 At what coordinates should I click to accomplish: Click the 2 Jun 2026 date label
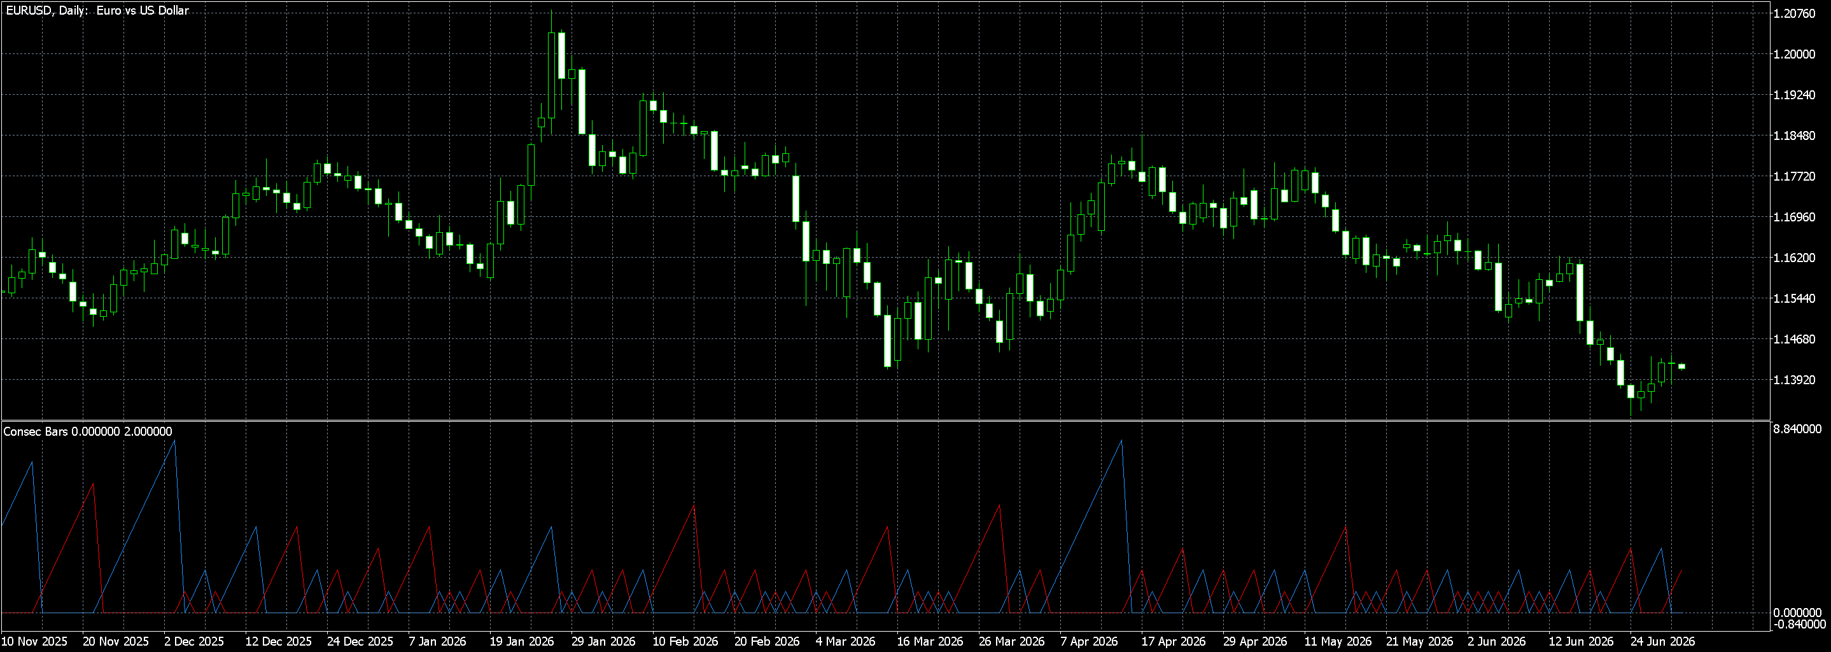pos(1496,641)
